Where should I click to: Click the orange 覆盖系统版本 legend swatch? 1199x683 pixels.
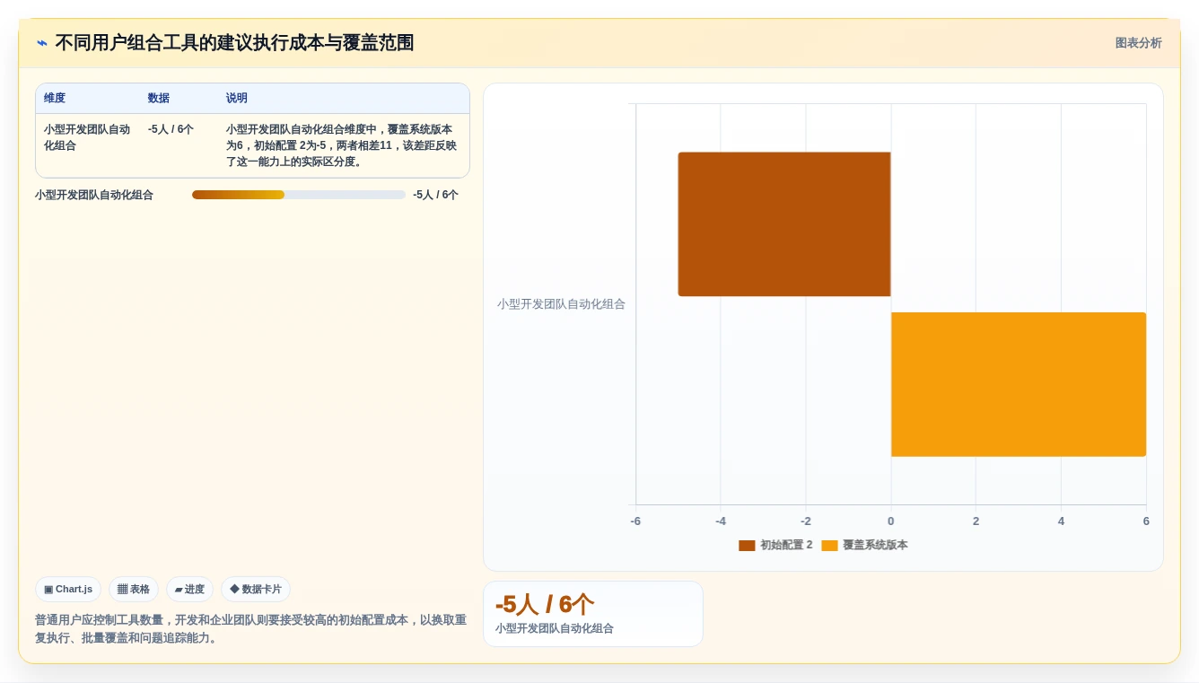pyautogui.click(x=829, y=546)
